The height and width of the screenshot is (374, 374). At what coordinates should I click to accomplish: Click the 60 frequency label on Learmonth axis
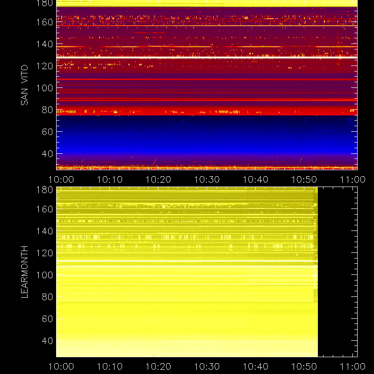click(x=47, y=319)
